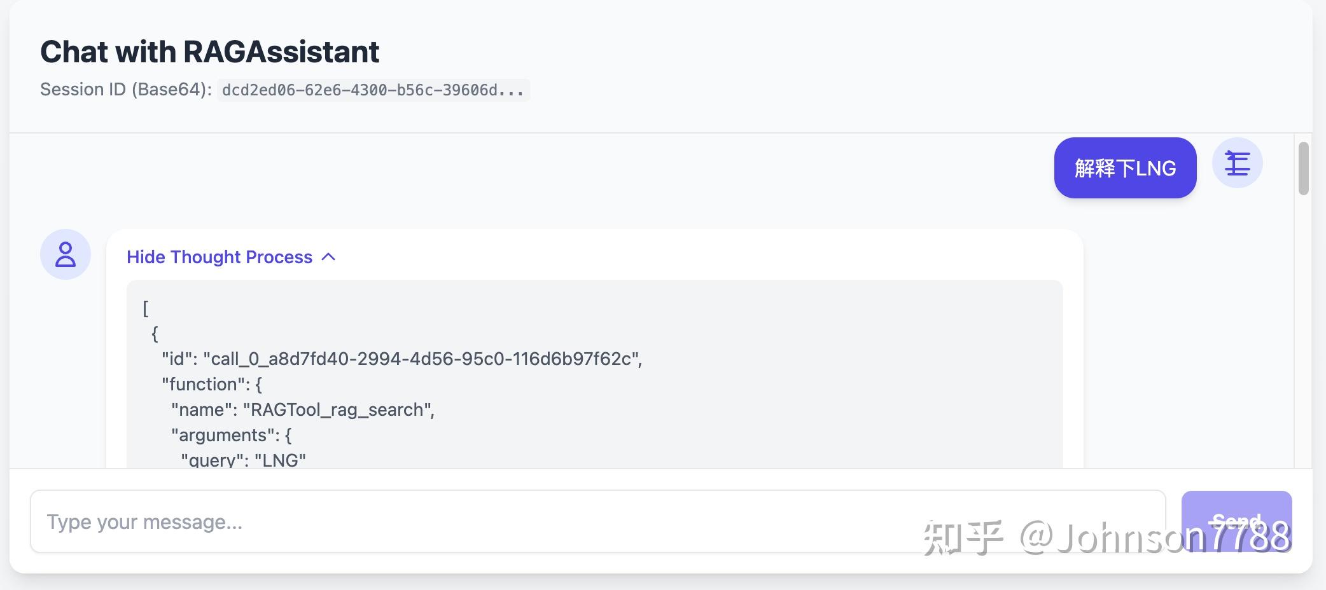The image size is (1326, 590).
Task: Click the user avatar icon beside 解释下LNG
Action: (x=1237, y=163)
